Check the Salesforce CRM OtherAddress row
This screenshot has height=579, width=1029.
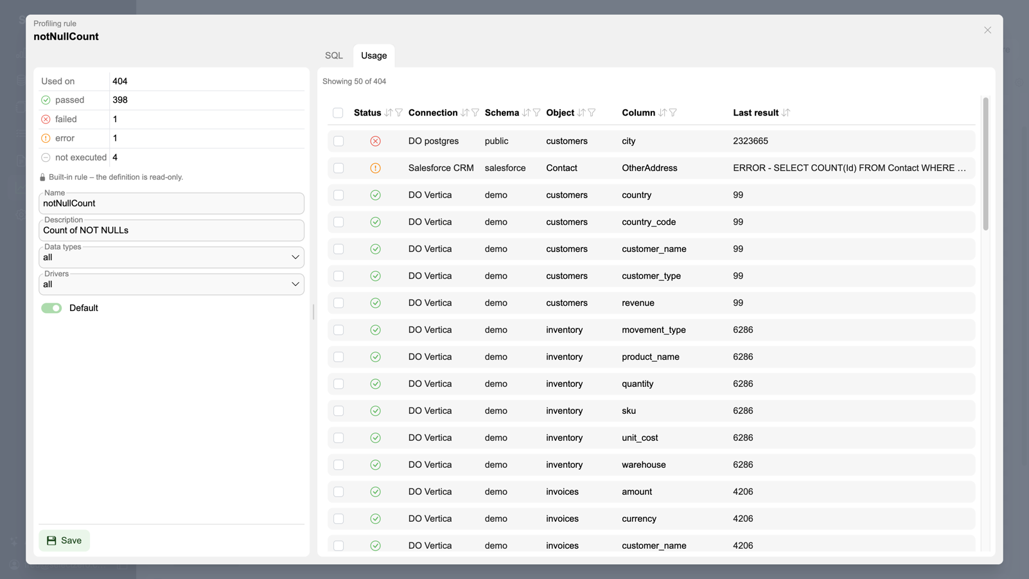tap(339, 168)
